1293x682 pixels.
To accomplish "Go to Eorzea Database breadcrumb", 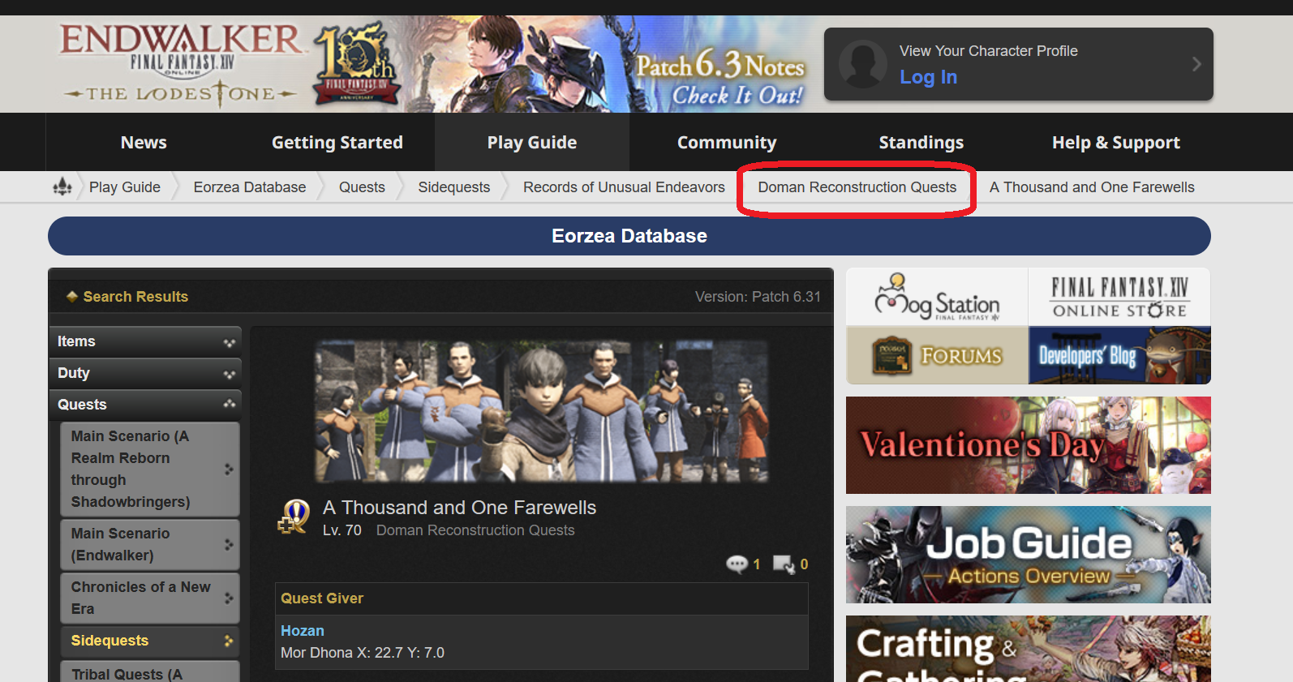I will click(250, 187).
